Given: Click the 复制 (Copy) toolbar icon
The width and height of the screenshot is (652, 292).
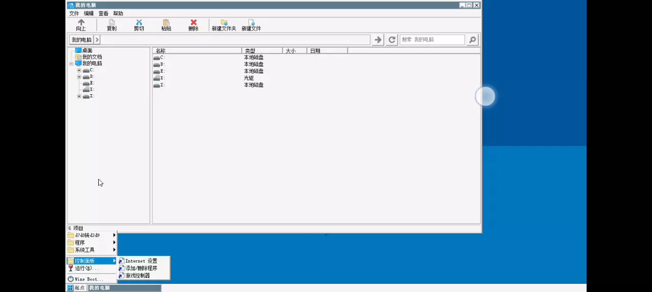Looking at the screenshot, I should [112, 23].
